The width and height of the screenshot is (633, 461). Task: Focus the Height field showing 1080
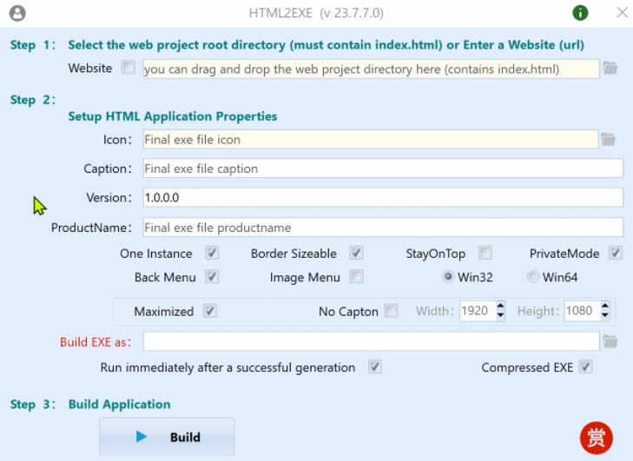pos(582,311)
